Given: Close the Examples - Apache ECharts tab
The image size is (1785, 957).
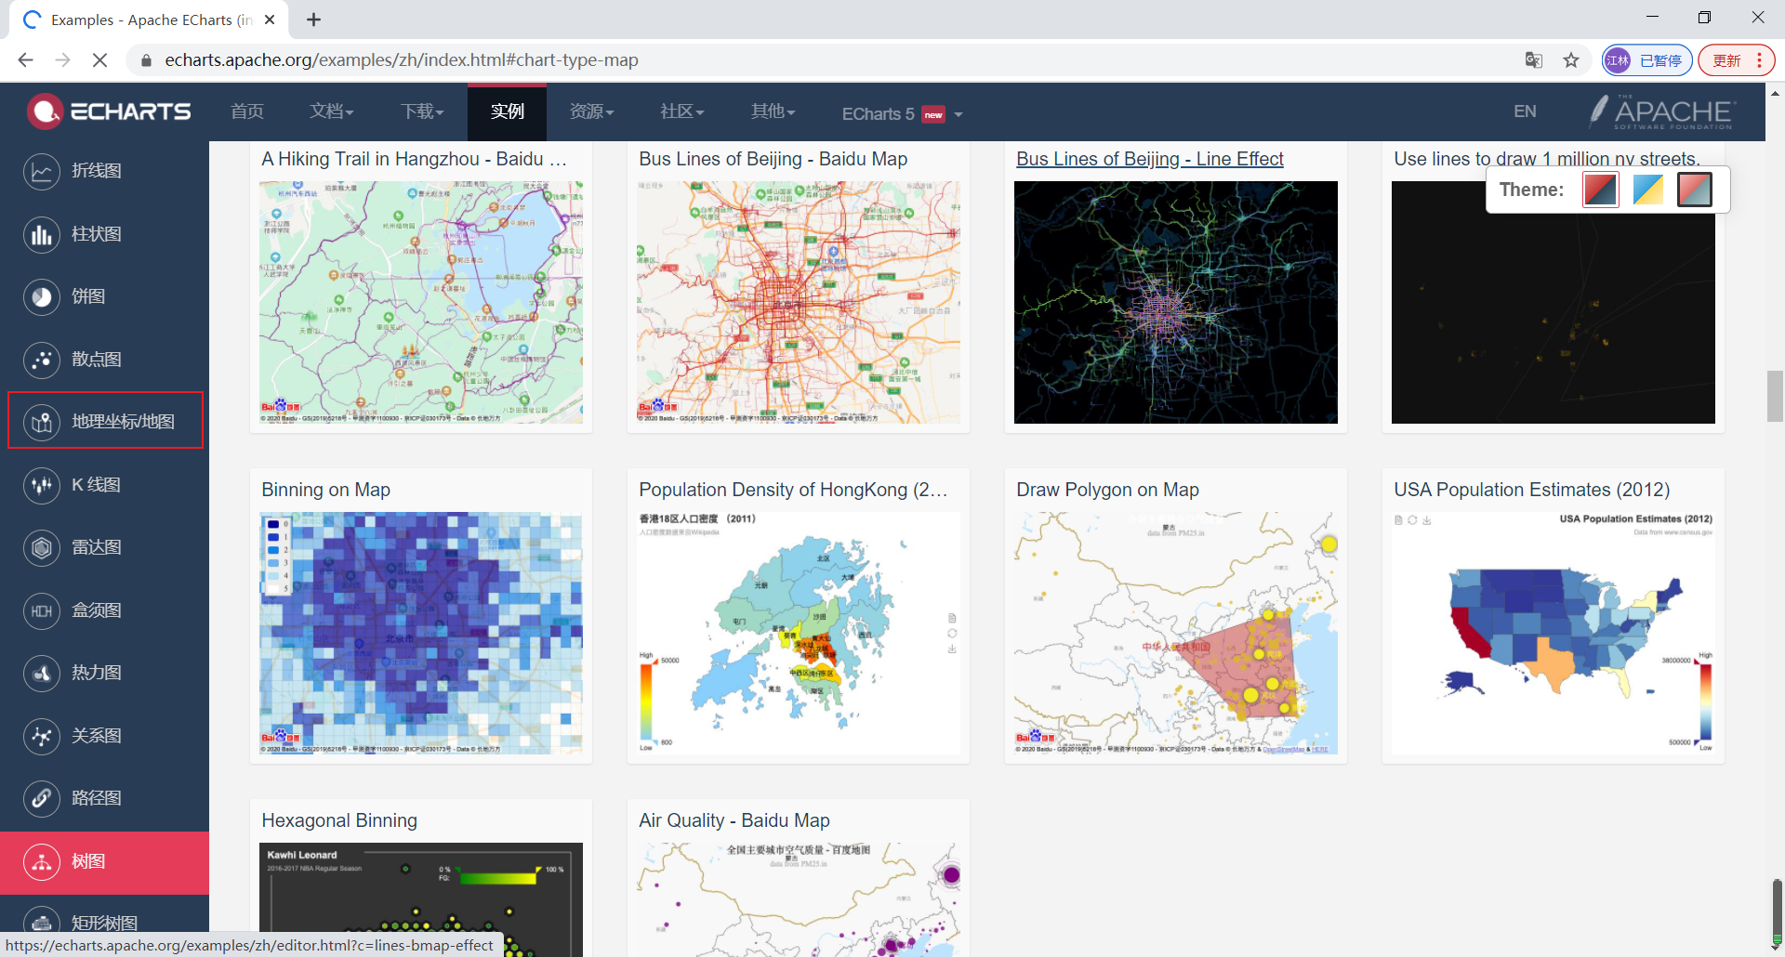Looking at the screenshot, I should [270, 20].
